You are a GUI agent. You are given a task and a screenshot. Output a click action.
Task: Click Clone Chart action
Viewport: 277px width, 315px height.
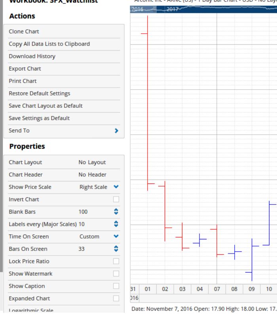64,32
